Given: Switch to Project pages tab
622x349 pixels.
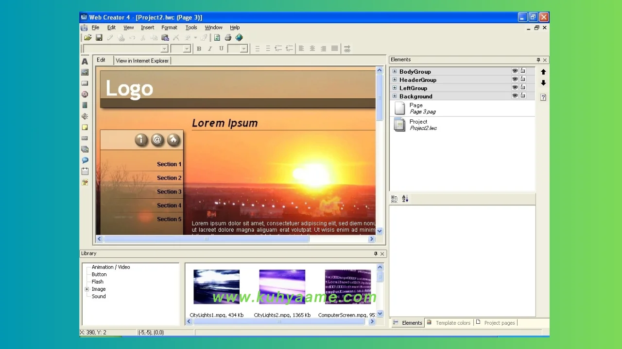Looking at the screenshot, I should coord(496,323).
